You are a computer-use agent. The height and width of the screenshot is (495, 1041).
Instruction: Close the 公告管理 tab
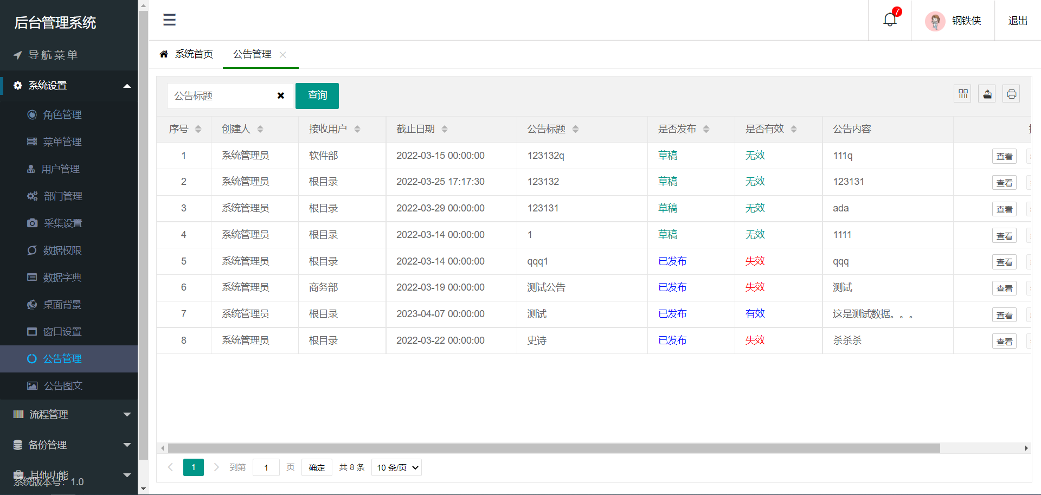(x=282, y=55)
